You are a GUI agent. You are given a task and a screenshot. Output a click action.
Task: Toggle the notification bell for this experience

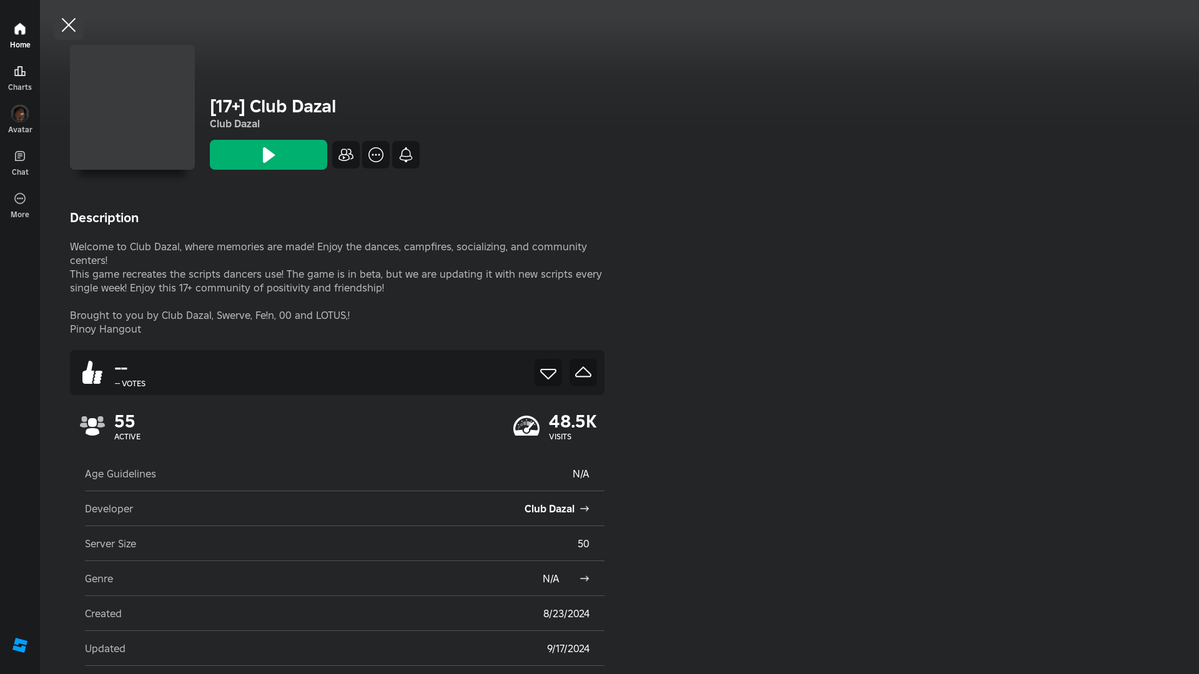tap(406, 155)
